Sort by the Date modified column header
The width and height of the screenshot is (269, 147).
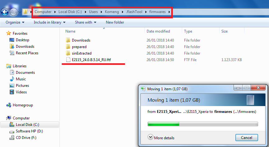(158, 31)
